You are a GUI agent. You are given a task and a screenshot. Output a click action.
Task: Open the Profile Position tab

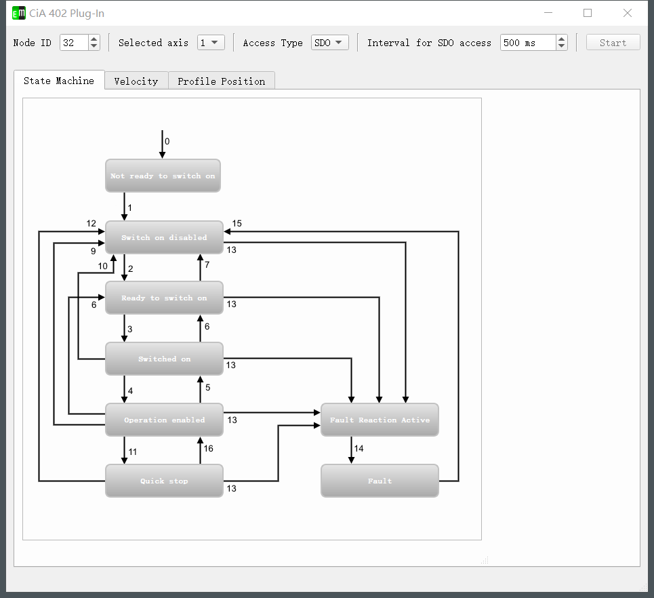[x=222, y=81]
